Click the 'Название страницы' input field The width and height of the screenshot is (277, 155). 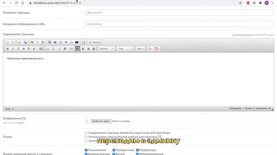pyautogui.click(x=179, y=12)
